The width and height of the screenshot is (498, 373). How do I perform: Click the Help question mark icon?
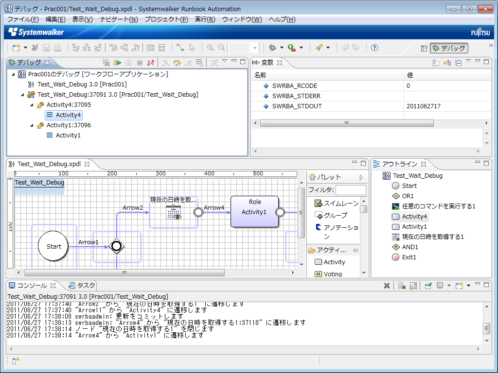pos(374,48)
